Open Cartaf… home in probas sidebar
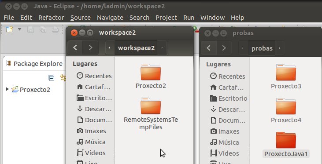This screenshot has width=322, height=164. point(227,87)
